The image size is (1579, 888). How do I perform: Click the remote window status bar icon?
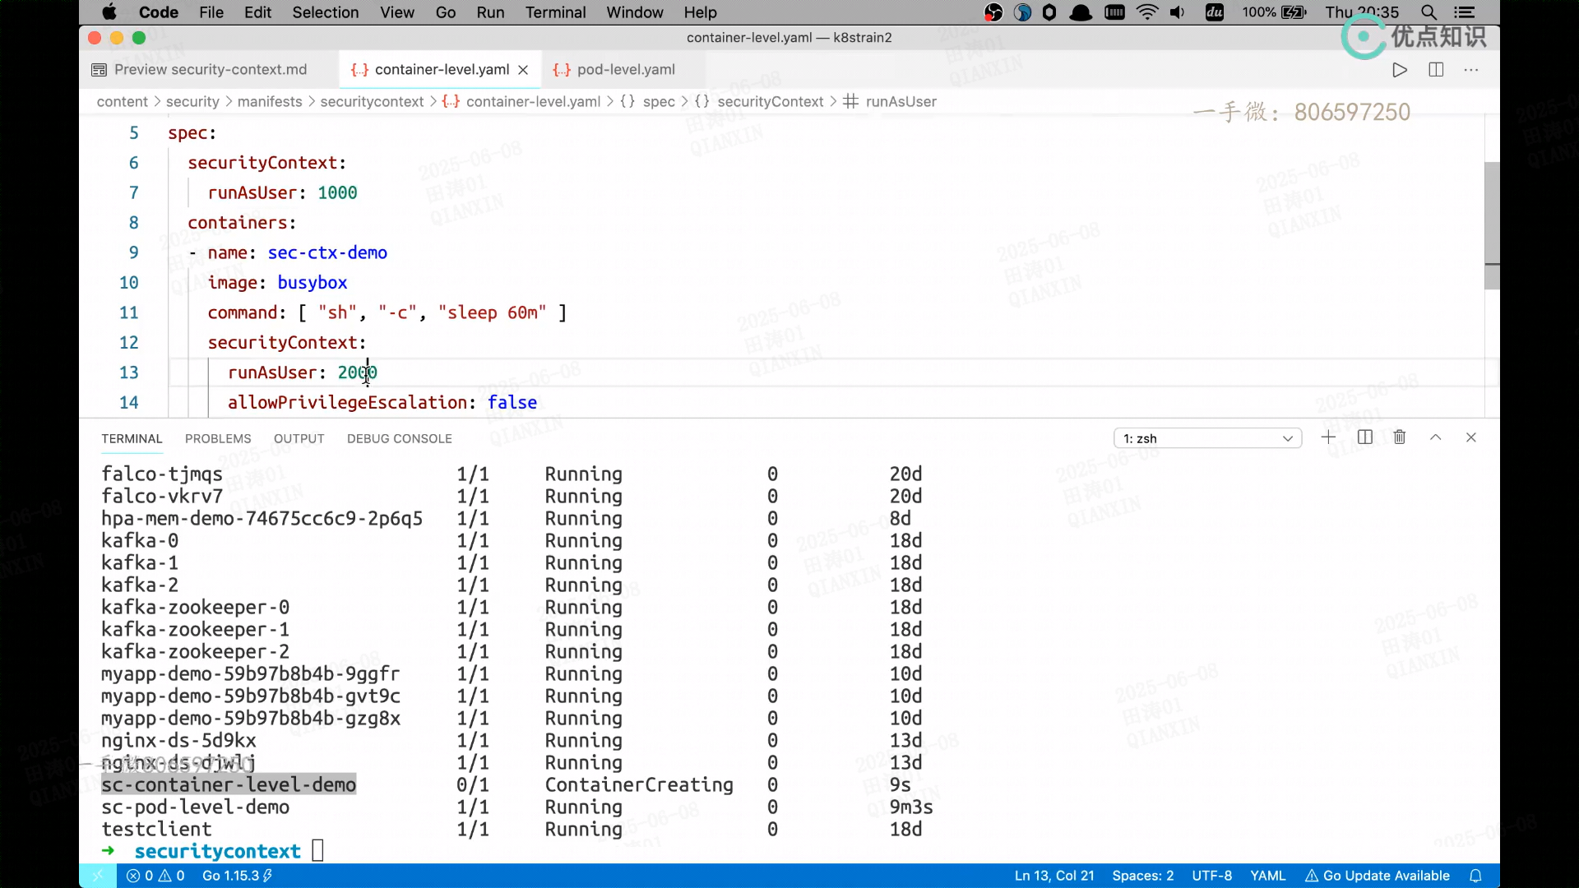tap(98, 876)
